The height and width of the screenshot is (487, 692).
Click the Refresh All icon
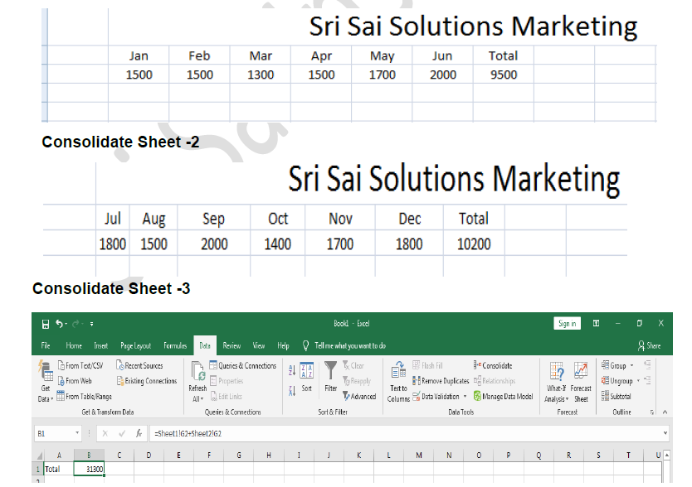click(197, 379)
